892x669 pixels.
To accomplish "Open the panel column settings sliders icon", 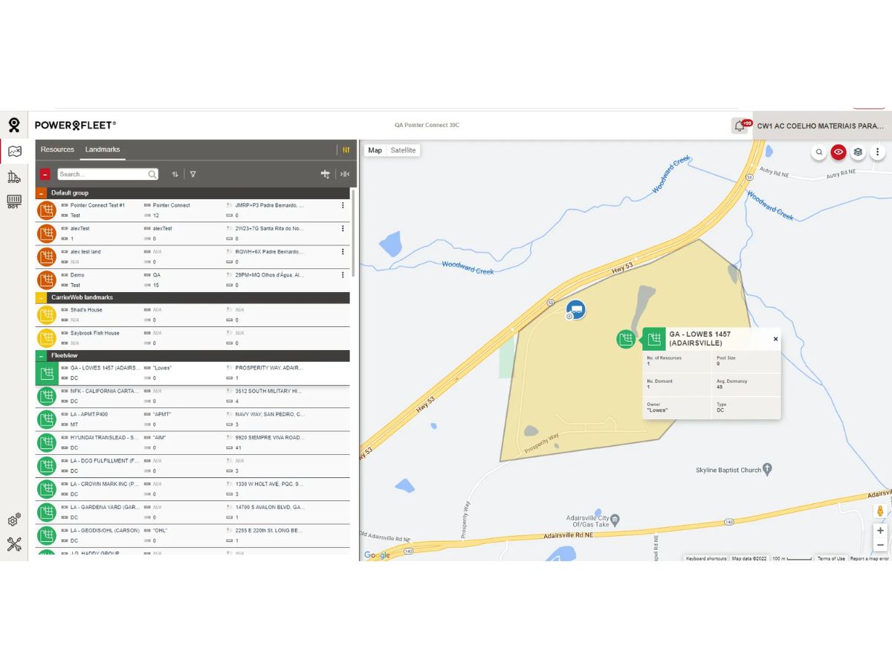I will [x=346, y=149].
